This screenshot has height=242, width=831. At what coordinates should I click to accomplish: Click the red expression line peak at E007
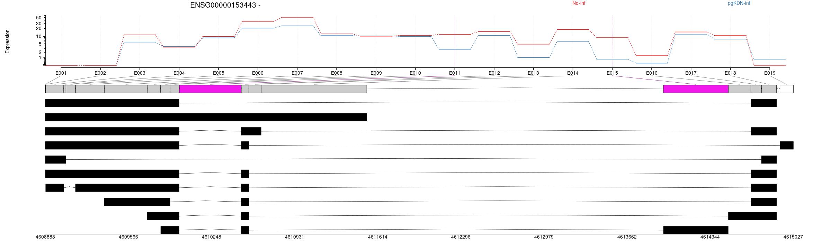tap(297, 17)
